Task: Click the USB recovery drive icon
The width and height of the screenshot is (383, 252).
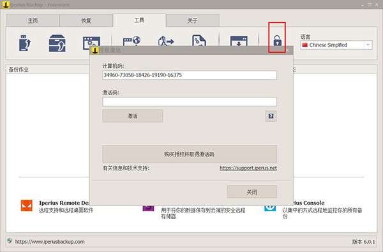Action: (25, 43)
